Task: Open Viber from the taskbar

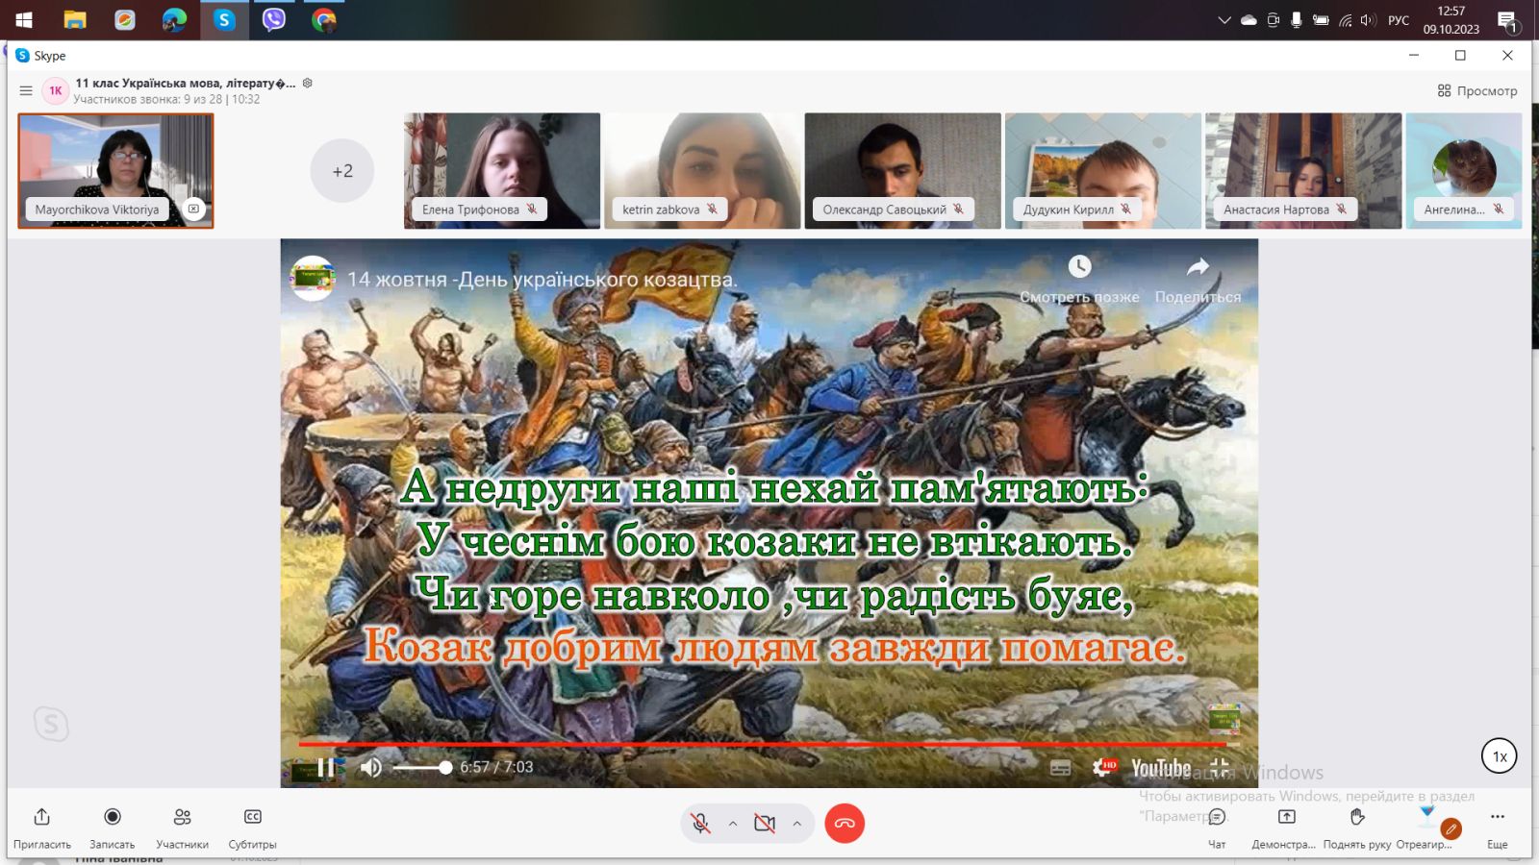Action: [274, 19]
